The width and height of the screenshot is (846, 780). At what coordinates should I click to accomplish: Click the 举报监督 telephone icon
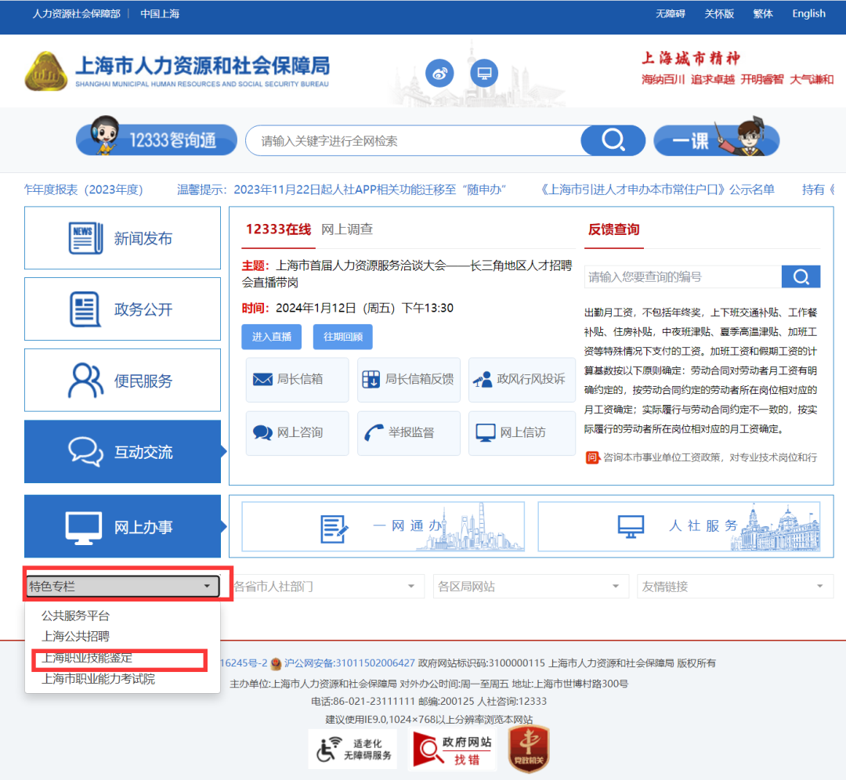pos(374,433)
